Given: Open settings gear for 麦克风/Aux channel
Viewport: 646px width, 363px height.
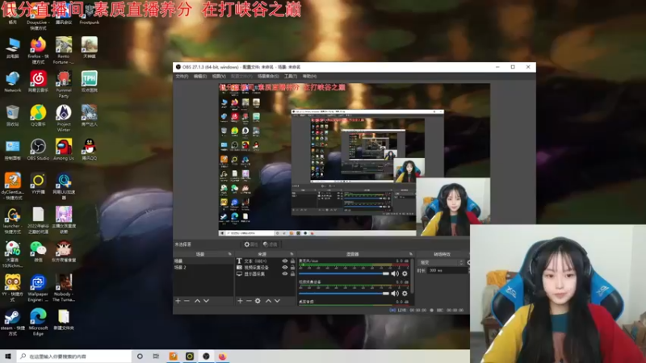Looking at the screenshot, I should pos(405,273).
